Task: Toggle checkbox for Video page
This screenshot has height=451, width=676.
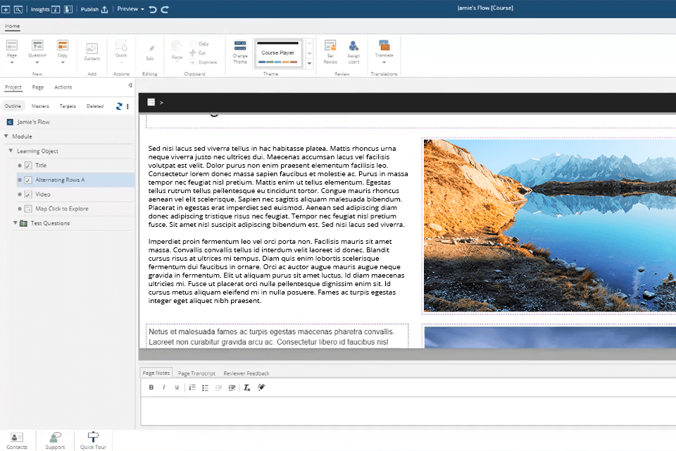Action: 28,194
